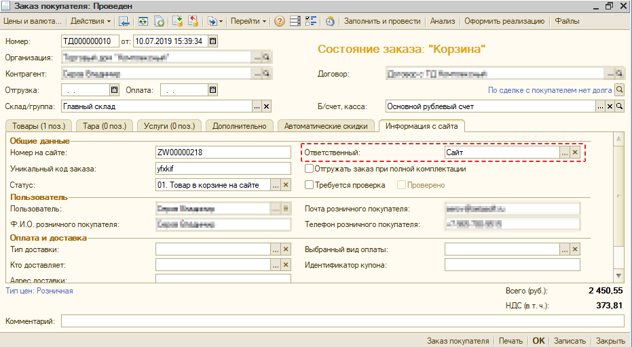Open selection list for Склад/группа
Viewport: 632px width, 347px height.
257,106
